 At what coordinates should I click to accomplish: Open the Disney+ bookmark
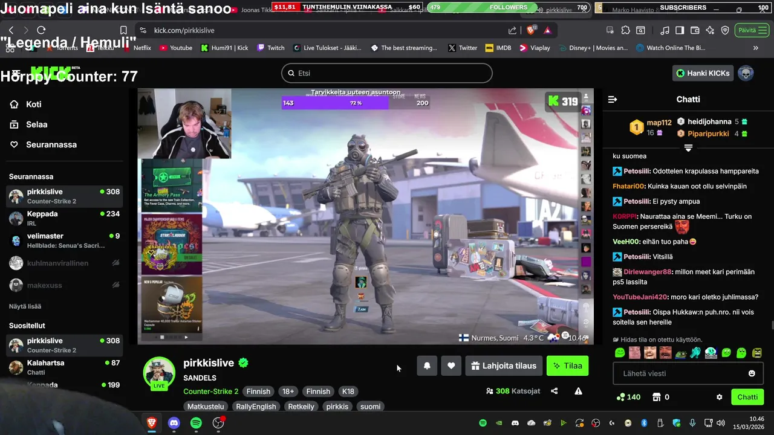tap(593, 48)
